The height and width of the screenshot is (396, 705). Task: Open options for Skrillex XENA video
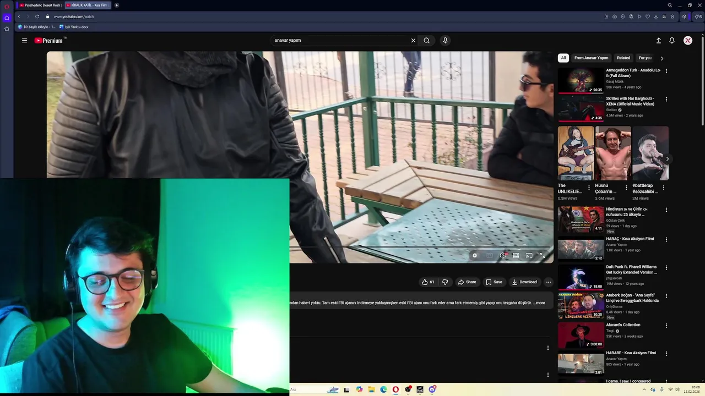point(666,100)
